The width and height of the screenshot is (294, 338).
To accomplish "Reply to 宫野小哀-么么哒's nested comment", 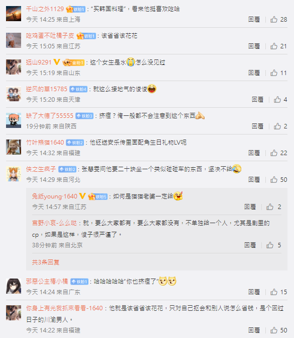I will 250,245.
